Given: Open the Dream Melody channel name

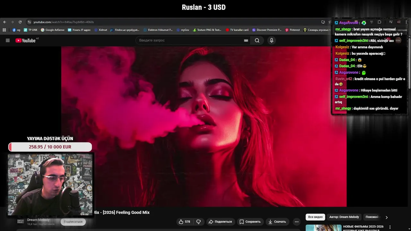Looking at the screenshot, I should click(38, 220).
